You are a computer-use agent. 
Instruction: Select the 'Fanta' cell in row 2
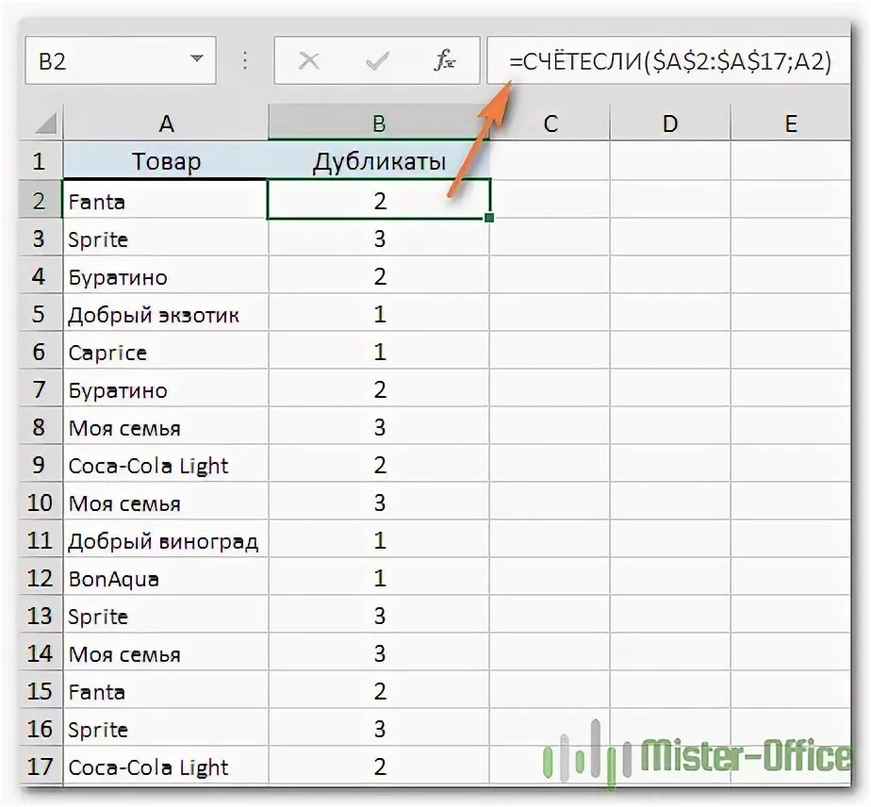(x=166, y=199)
